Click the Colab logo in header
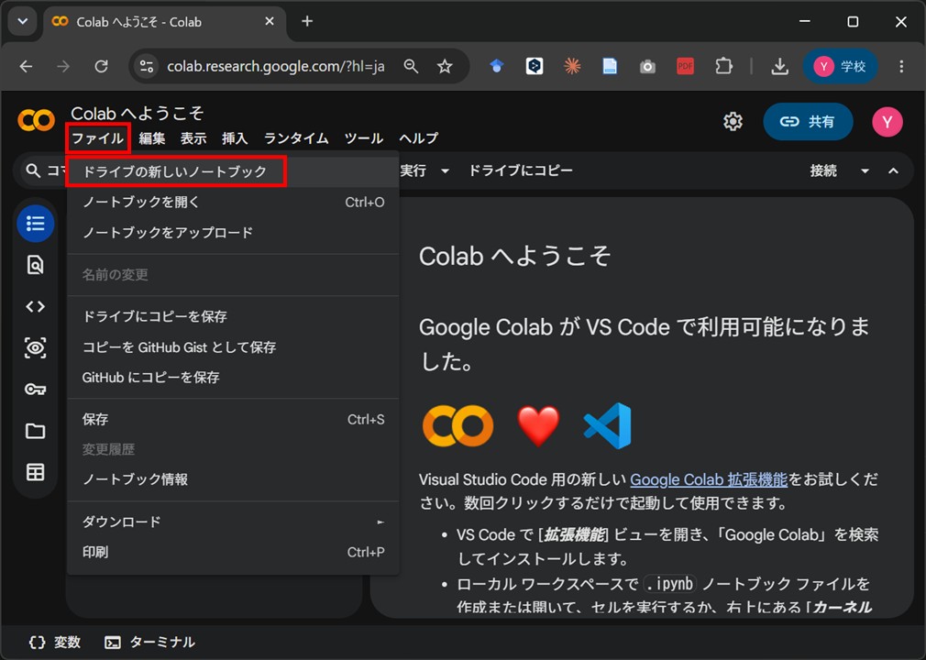 (36, 120)
